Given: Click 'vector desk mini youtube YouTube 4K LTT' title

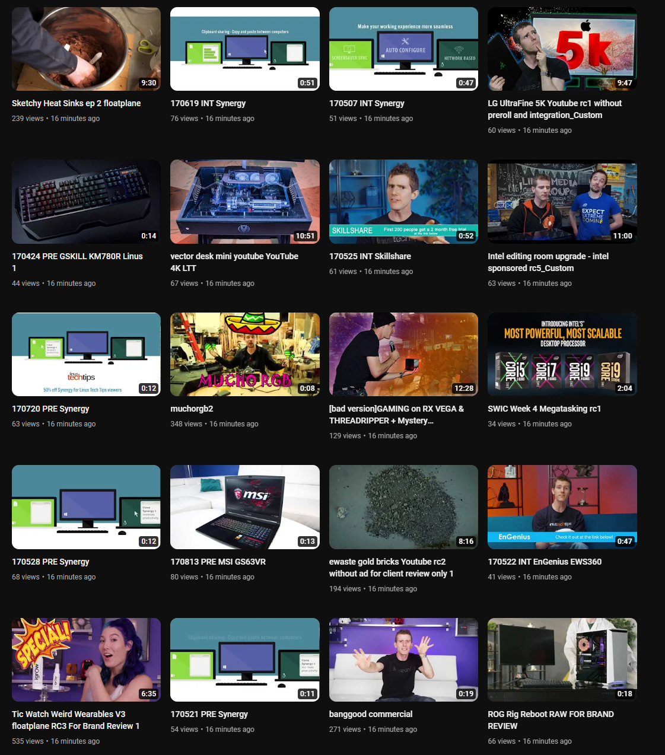Looking at the screenshot, I should (x=234, y=262).
